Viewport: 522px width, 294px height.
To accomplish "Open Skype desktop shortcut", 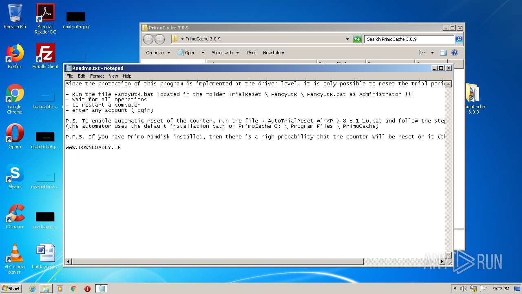I will pyautogui.click(x=15, y=176).
